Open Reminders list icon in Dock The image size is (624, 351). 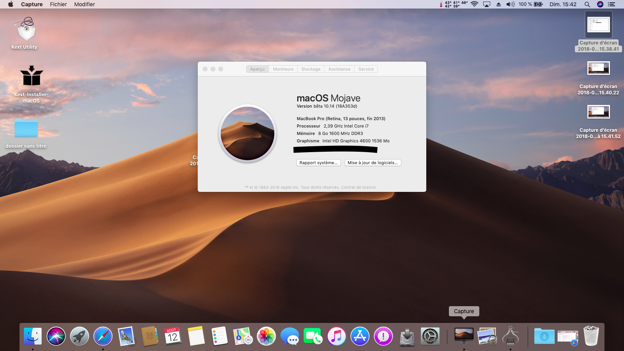(220, 336)
